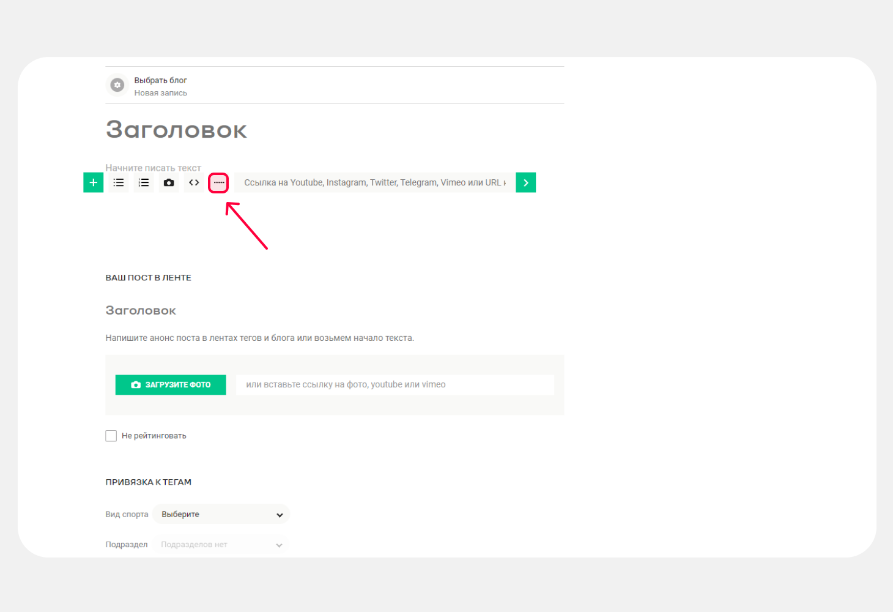The image size is (893, 612).
Task: Click the Выбрать блог link
Action: (x=160, y=80)
